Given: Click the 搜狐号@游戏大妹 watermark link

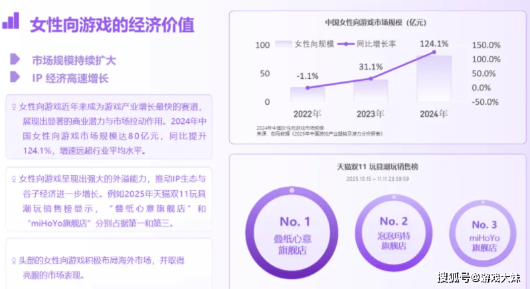Looking at the screenshot, I should [478, 276].
